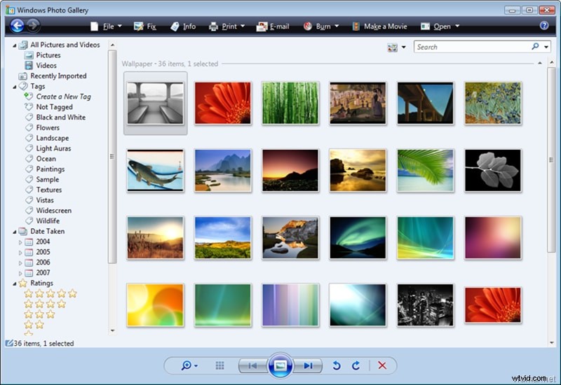561x385 pixels.
Task: Filter by five-star rating
Action: (50, 293)
